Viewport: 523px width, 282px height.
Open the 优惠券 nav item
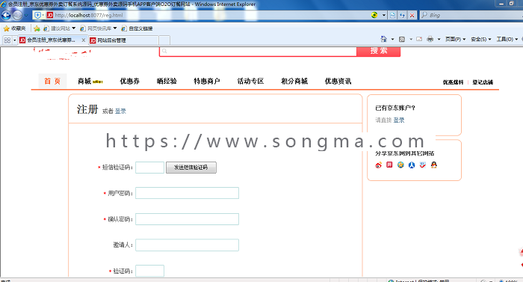[130, 81]
